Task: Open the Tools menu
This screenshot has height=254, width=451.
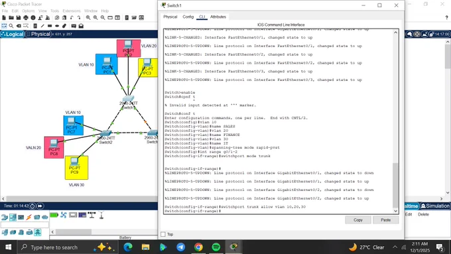Action: tap(54, 11)
